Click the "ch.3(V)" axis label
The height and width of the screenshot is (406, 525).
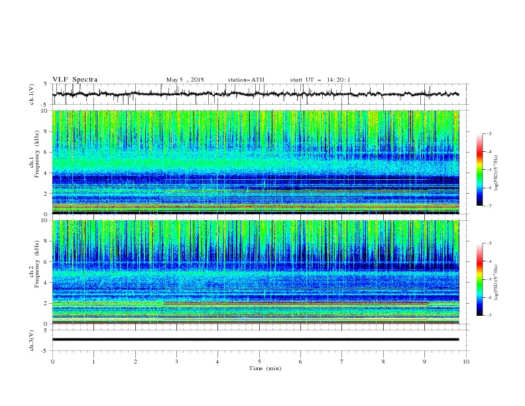(x=32, y=340)
